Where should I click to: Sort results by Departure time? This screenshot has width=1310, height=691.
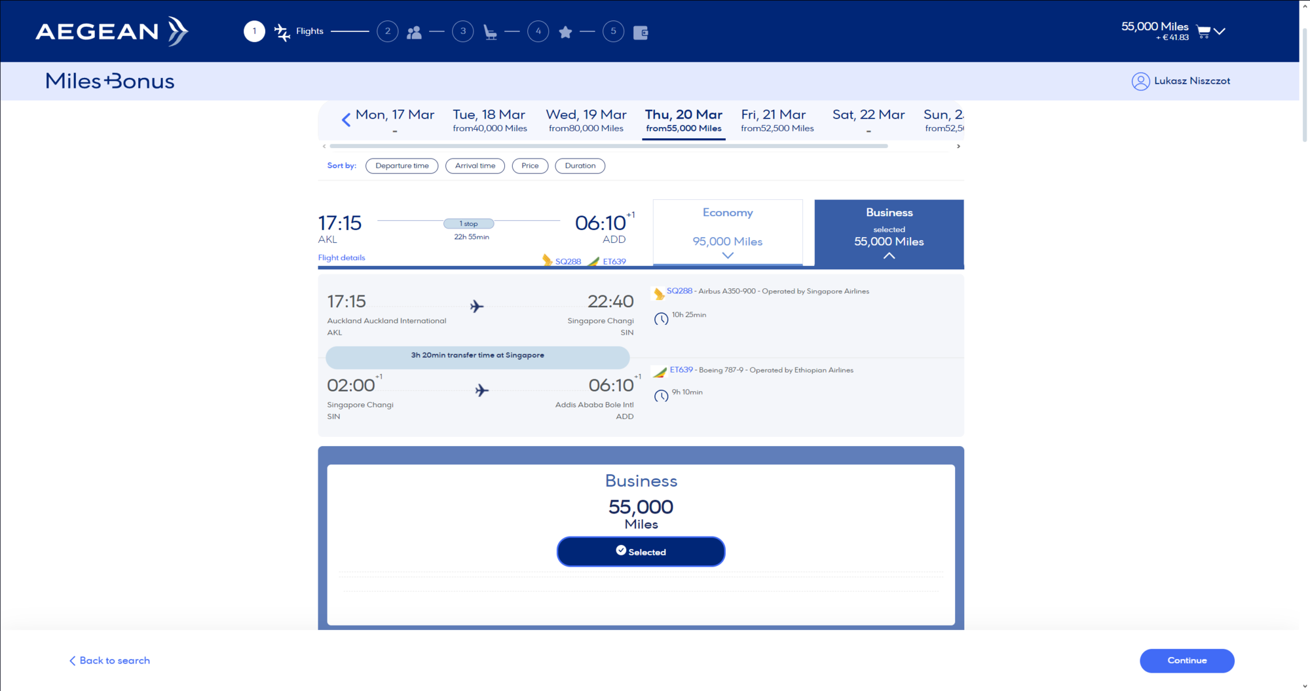[x=402, y=166]
